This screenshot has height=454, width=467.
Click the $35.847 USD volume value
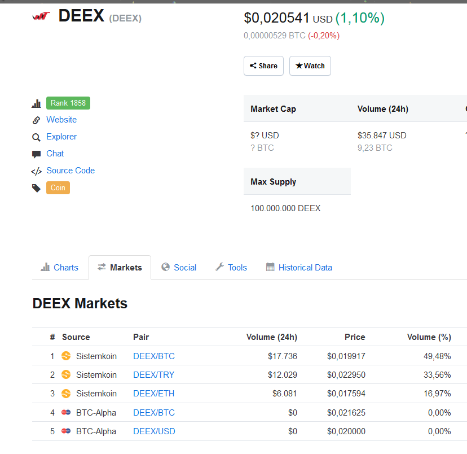pyautogui.click(x=382, y=136)
